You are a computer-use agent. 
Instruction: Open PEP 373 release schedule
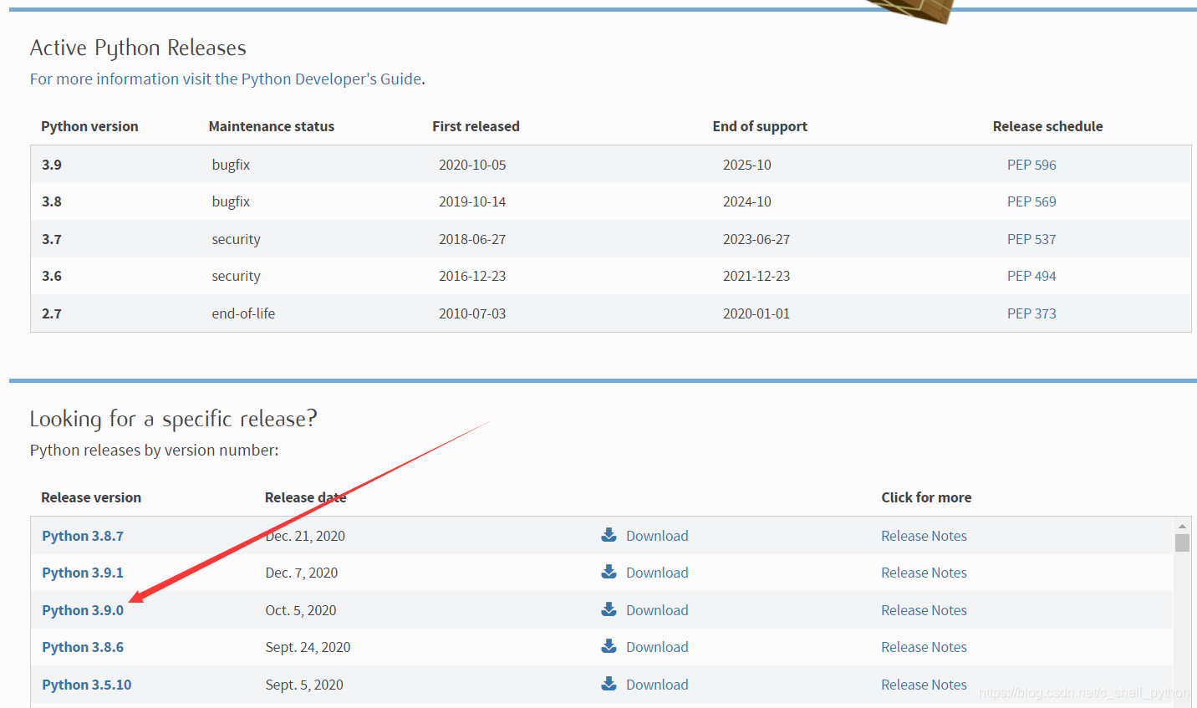(x=1031, y=313)
